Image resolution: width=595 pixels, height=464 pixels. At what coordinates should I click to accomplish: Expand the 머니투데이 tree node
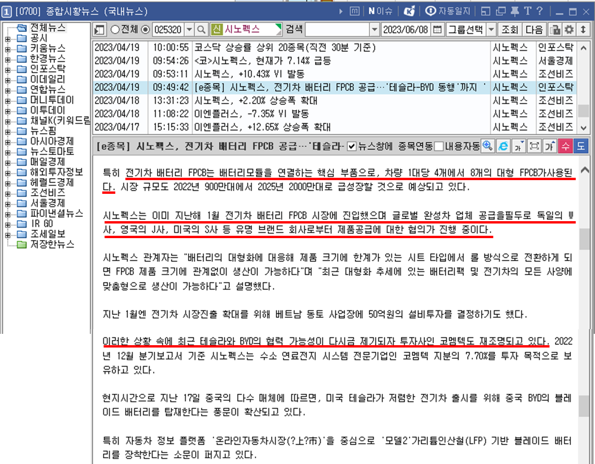point(8,100)
